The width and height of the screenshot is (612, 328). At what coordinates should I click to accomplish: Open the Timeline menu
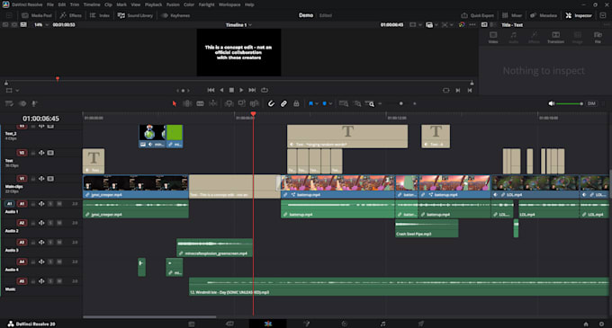[x=92, y=4]
